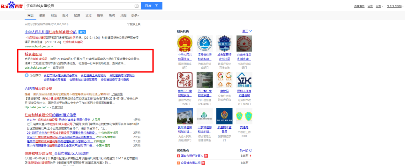Click the 搜索工具 filter icon
The image size is (405, 166).
[128, 24]
